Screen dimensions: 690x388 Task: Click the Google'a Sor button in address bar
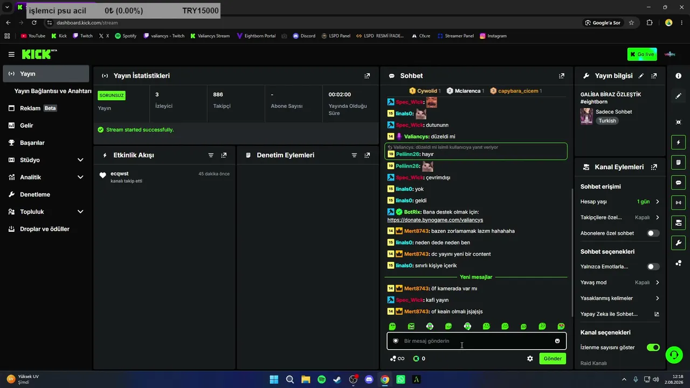(603, 23)
